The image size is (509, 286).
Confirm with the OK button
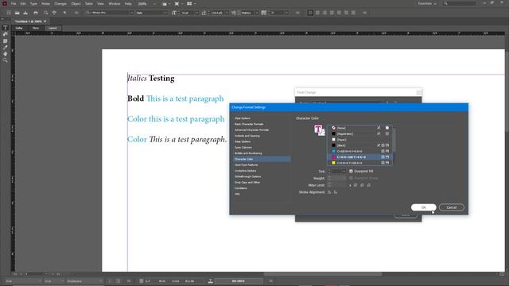coord(423,207)
